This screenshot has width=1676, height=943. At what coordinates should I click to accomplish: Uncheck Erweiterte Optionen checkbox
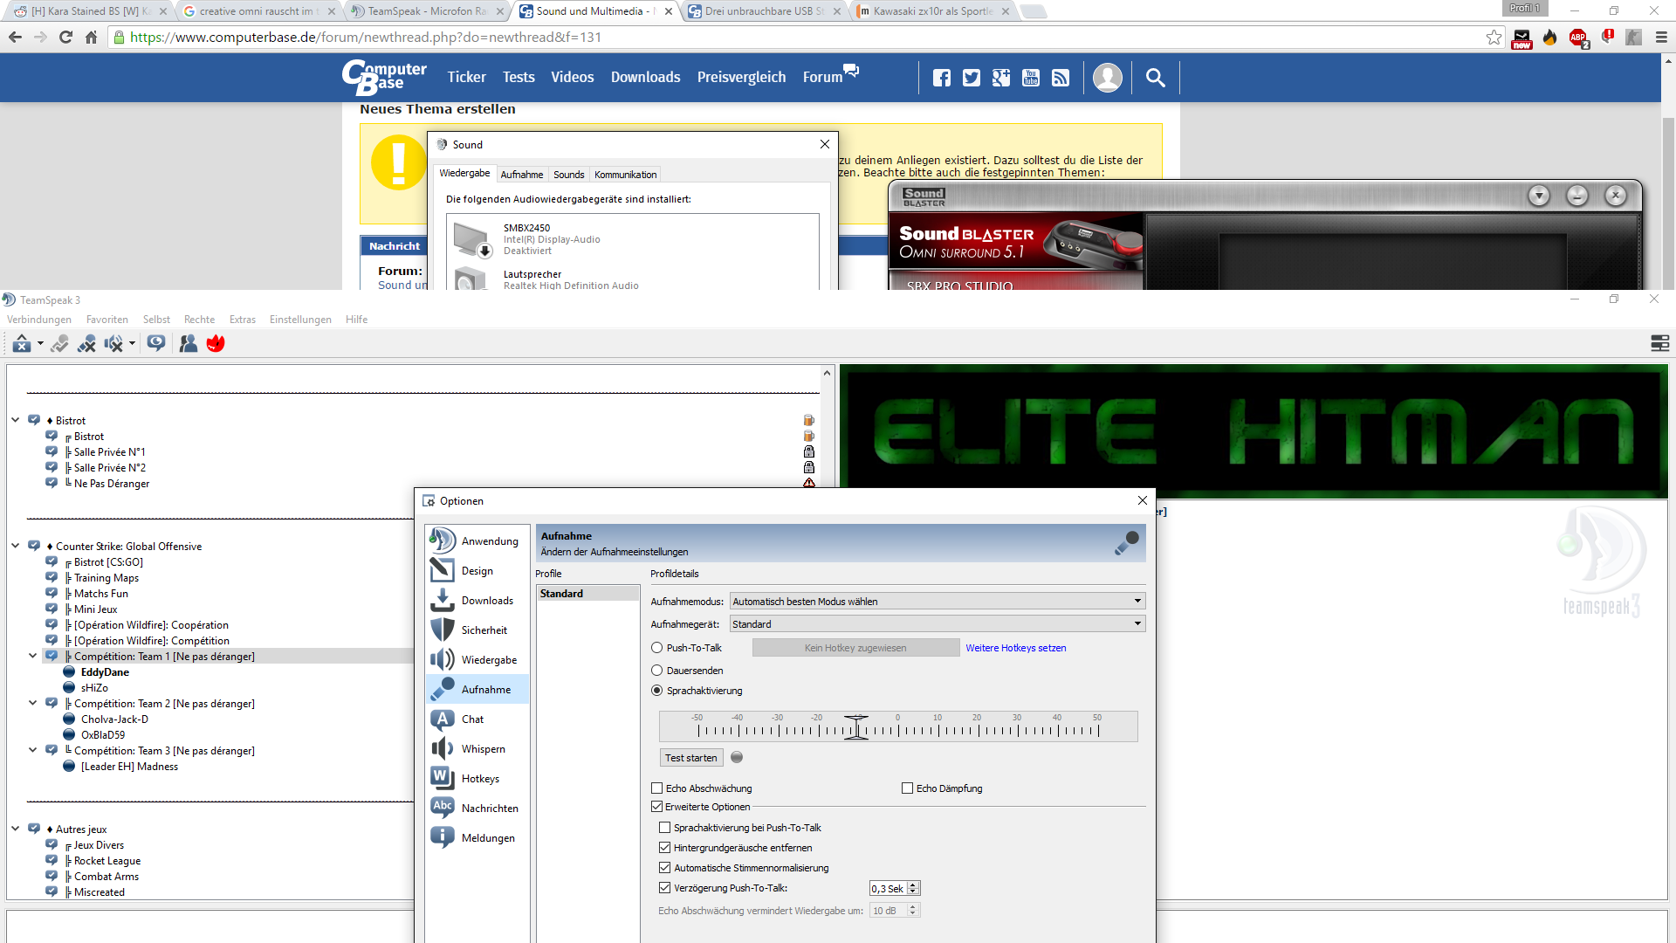[657, 807]
